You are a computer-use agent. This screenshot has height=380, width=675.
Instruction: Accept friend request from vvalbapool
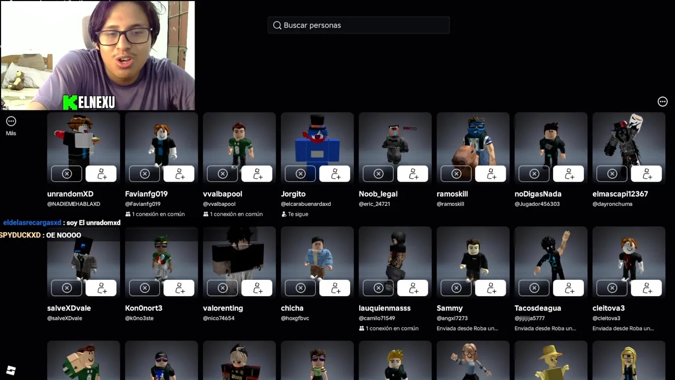[257, 174]
